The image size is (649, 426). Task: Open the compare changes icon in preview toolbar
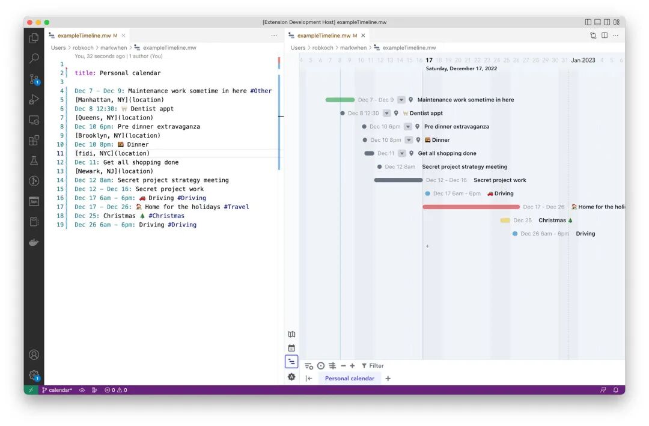click(x=593, y=35)
